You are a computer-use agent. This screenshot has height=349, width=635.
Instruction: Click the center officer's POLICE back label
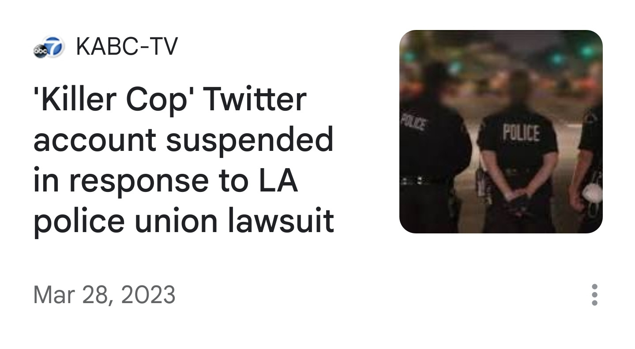[x=521, y=133]
